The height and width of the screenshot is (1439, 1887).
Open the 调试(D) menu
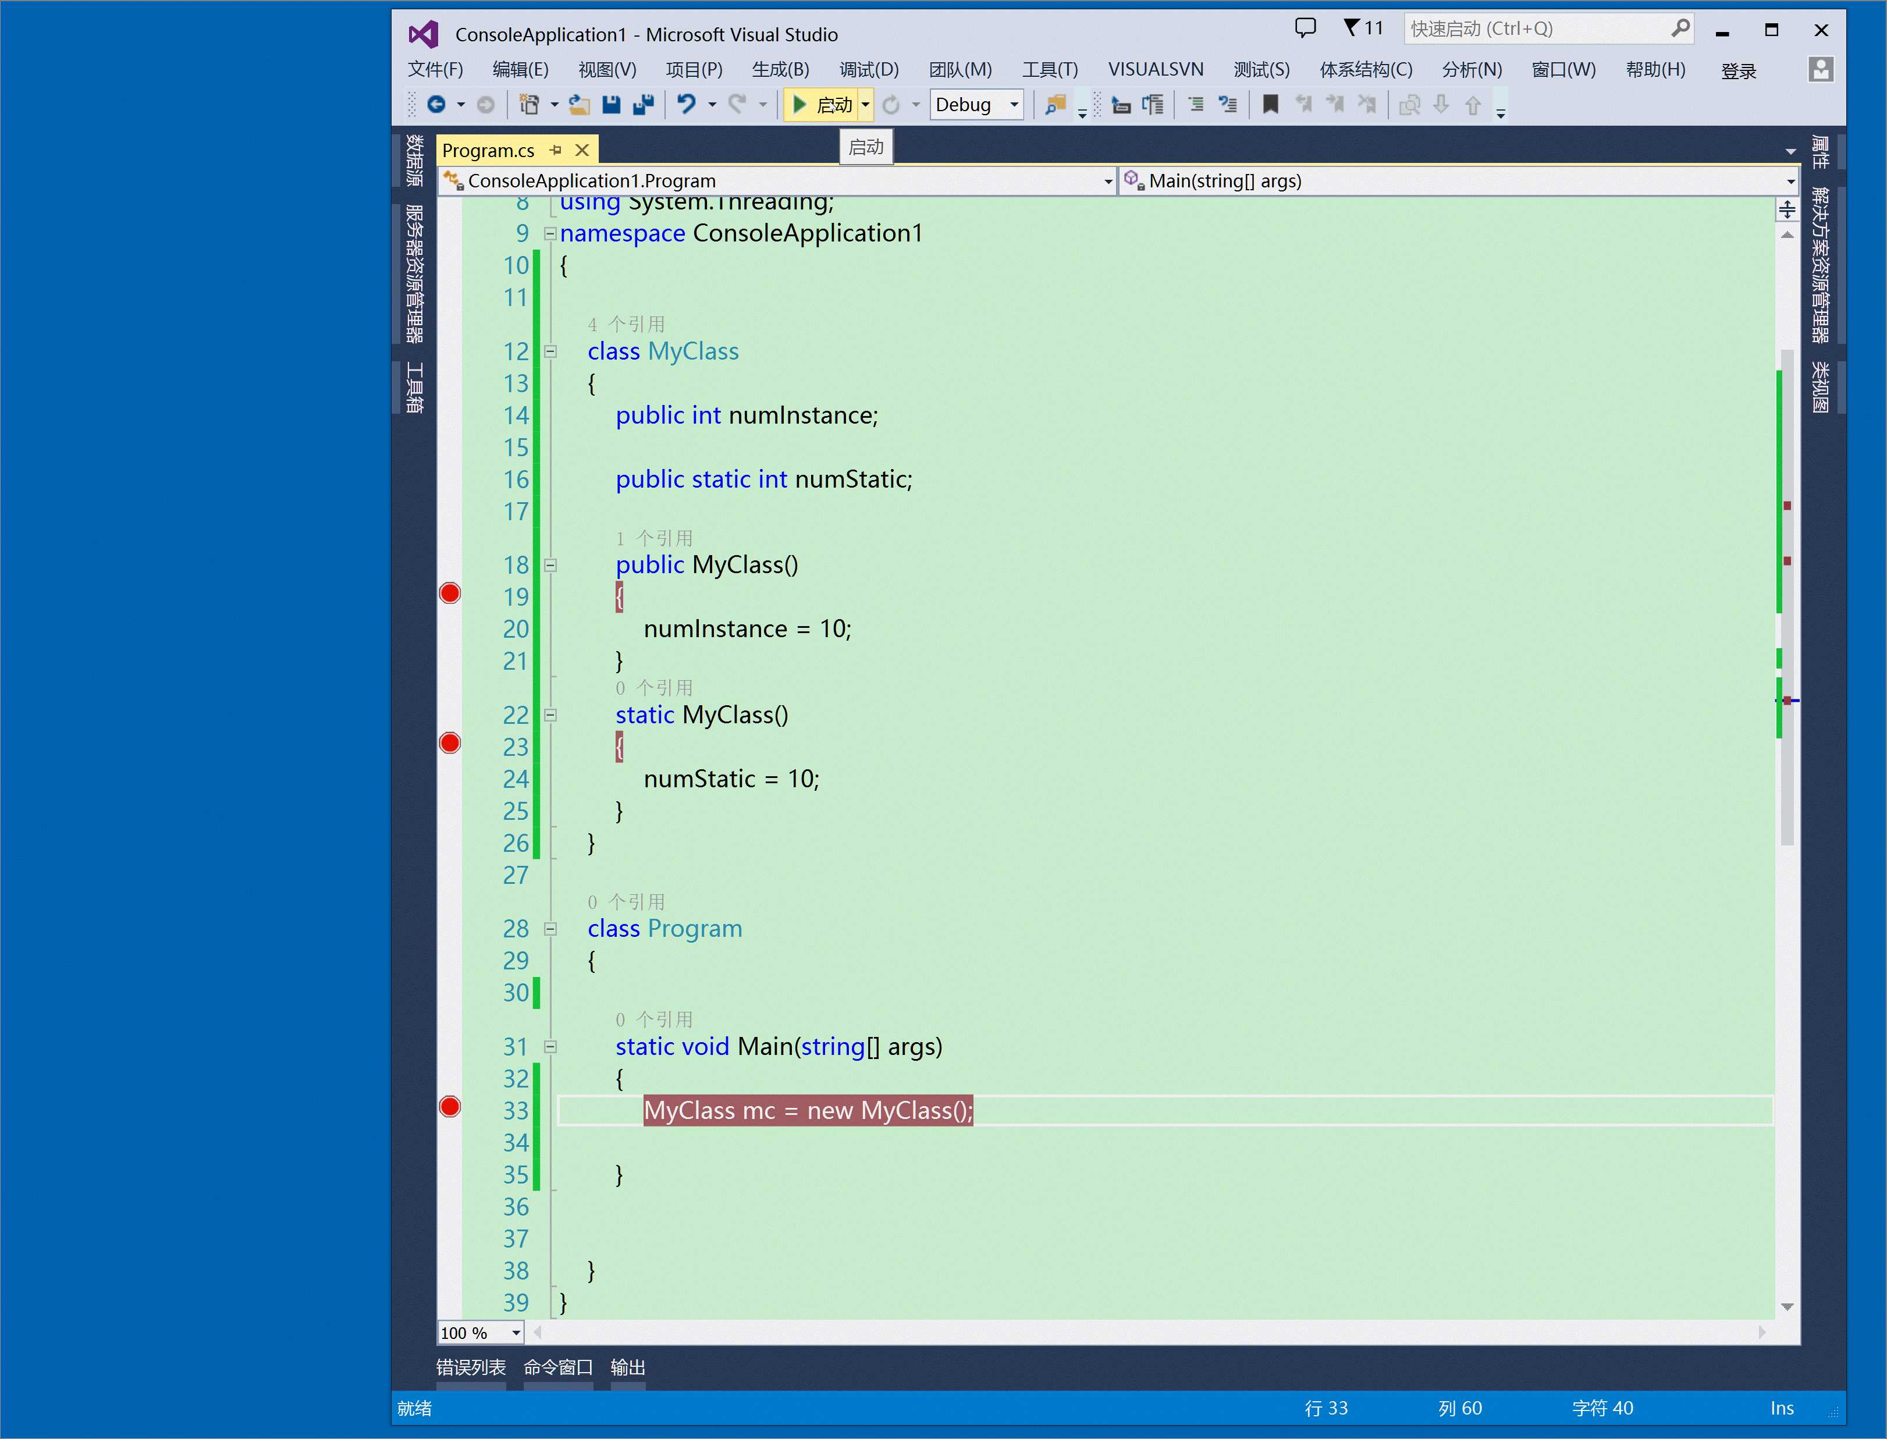[869, 69]
